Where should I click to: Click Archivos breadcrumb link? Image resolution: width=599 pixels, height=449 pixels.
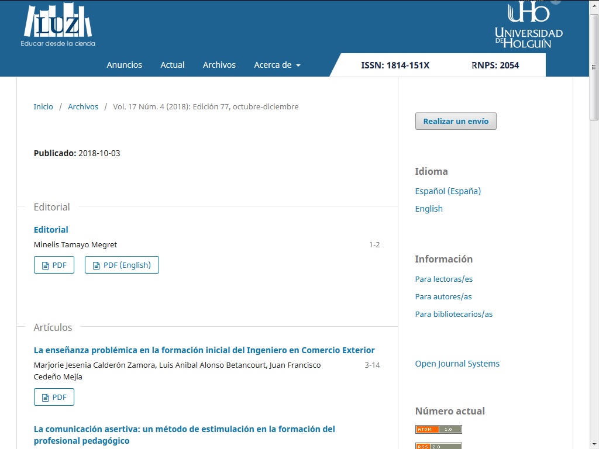[83, 106]
